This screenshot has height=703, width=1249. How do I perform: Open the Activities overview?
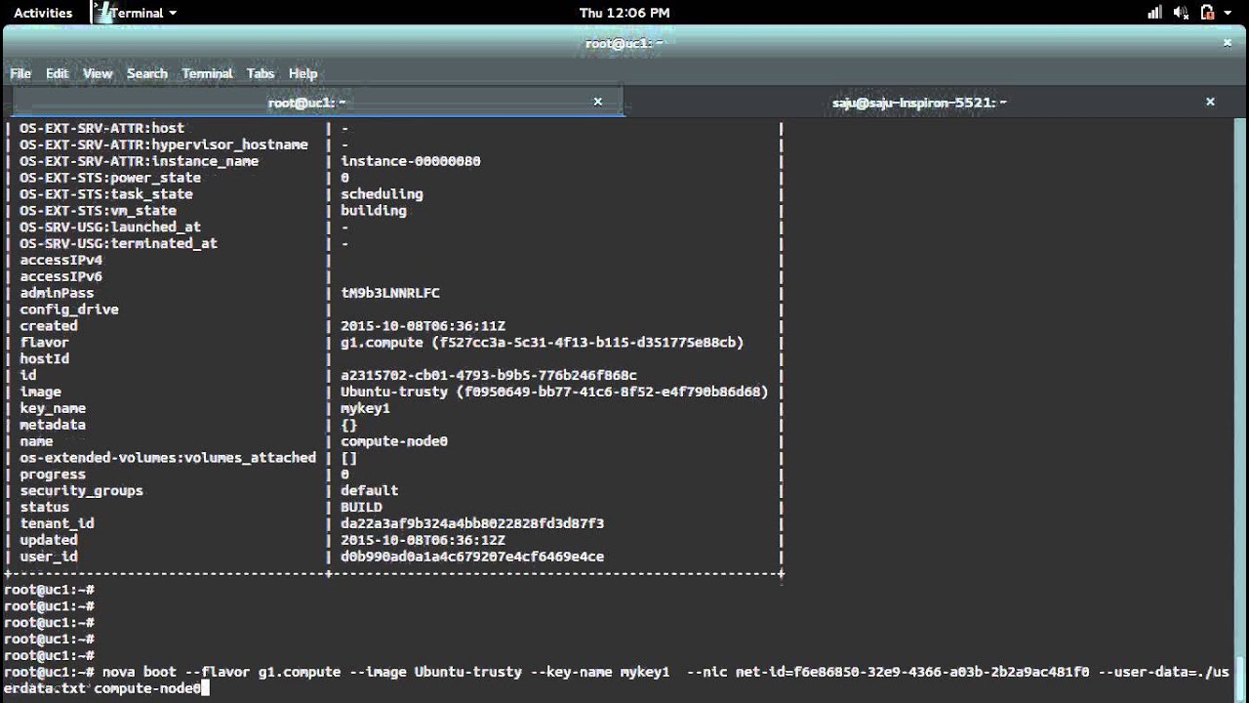tap(43, 13)
